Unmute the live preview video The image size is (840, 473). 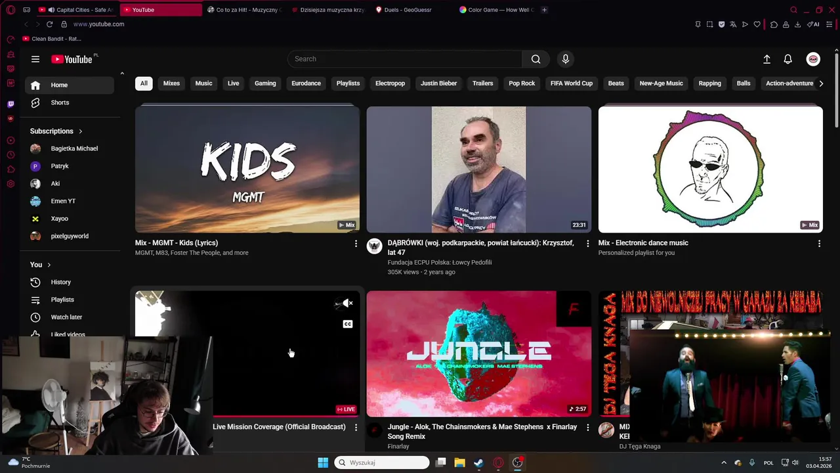click(348, 303)
